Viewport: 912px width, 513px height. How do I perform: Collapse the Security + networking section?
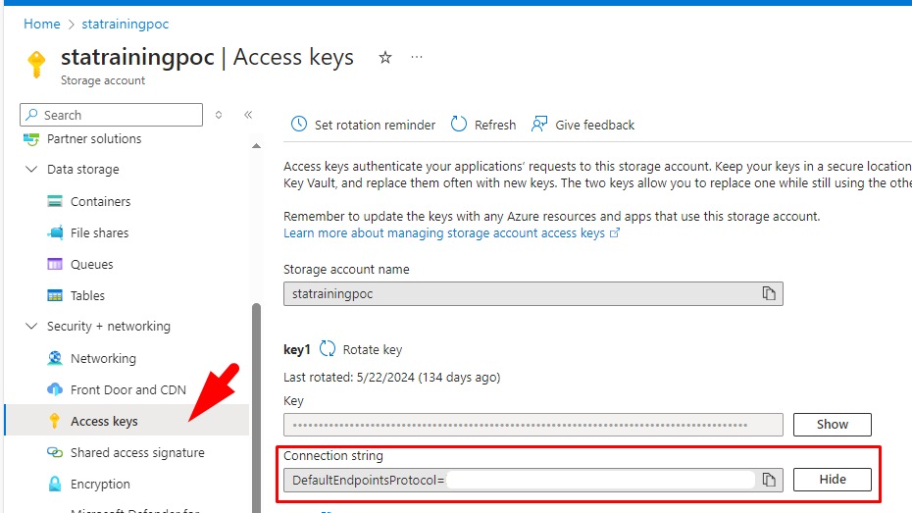click(31, 327)
